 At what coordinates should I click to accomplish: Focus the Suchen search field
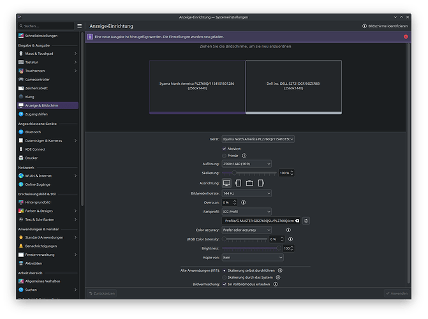46,26
